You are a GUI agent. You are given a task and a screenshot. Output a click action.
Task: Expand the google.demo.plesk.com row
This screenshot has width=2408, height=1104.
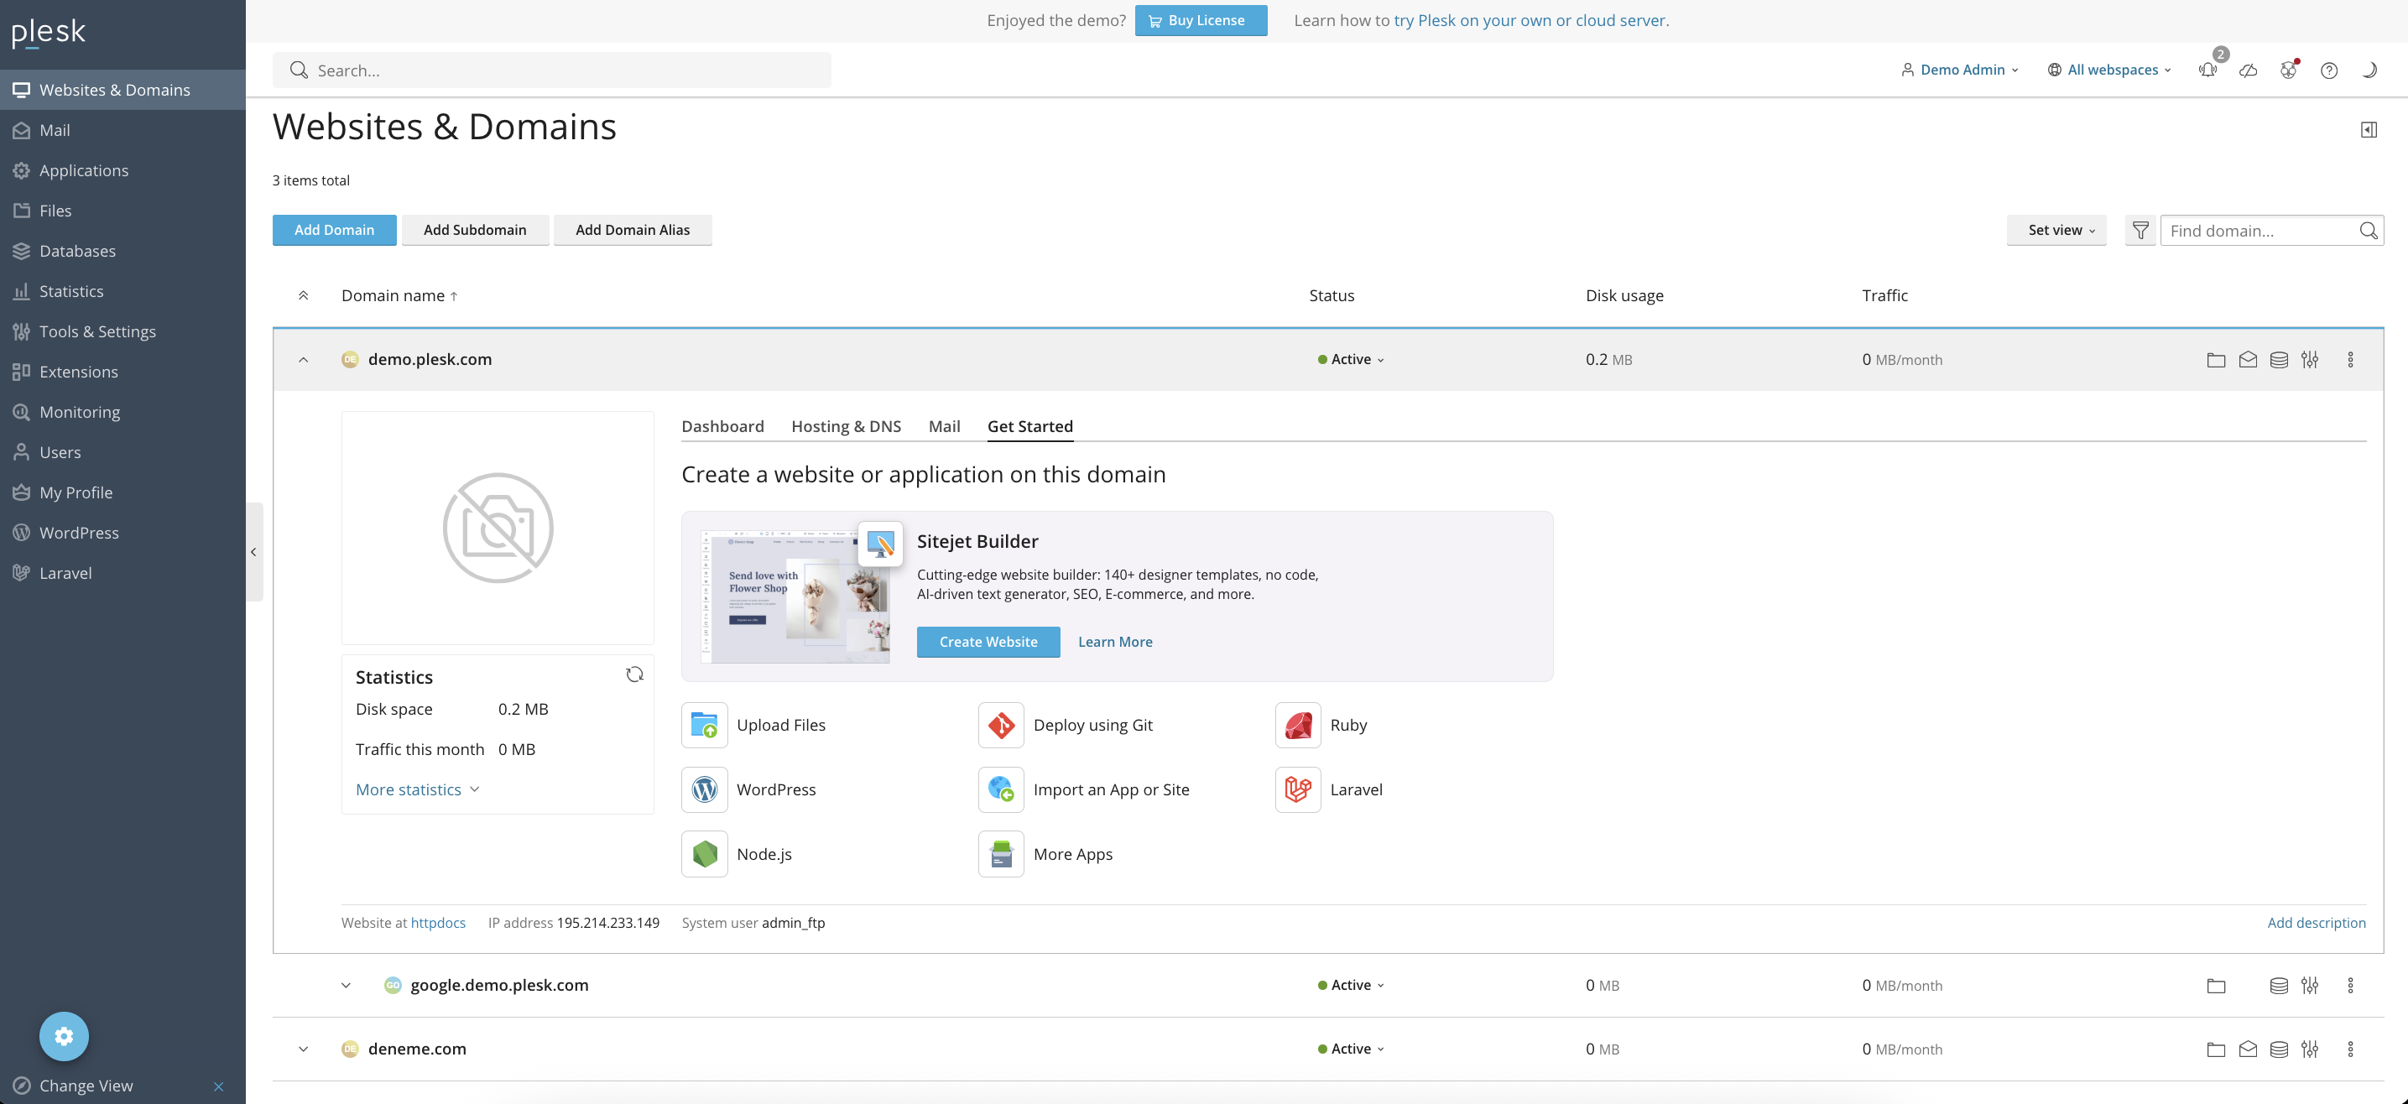click(346, 984)
